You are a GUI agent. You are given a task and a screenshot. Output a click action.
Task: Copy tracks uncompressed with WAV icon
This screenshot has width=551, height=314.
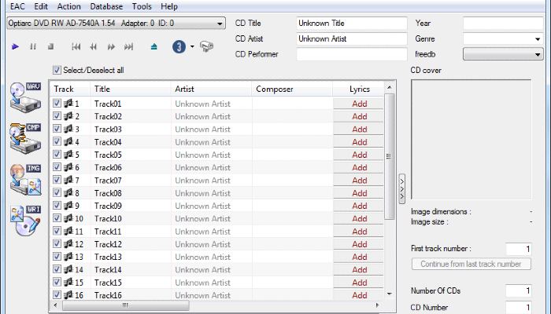pos(26,97)
